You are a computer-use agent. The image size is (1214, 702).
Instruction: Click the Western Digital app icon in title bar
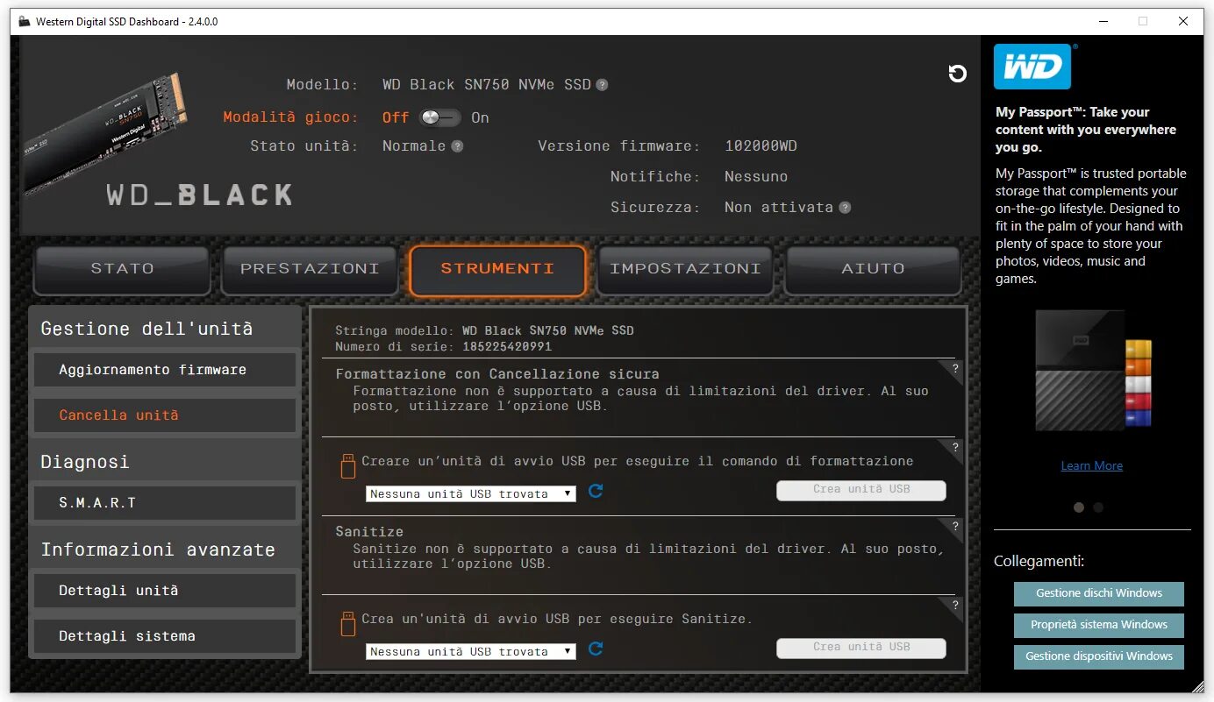click(x=25, y=21)
